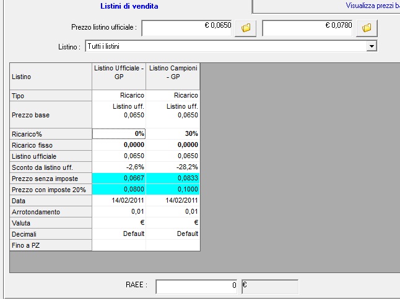400x299 pixels.
Task: Open folder icon beside € 0,0650 price
Action: tap(245, 28)
